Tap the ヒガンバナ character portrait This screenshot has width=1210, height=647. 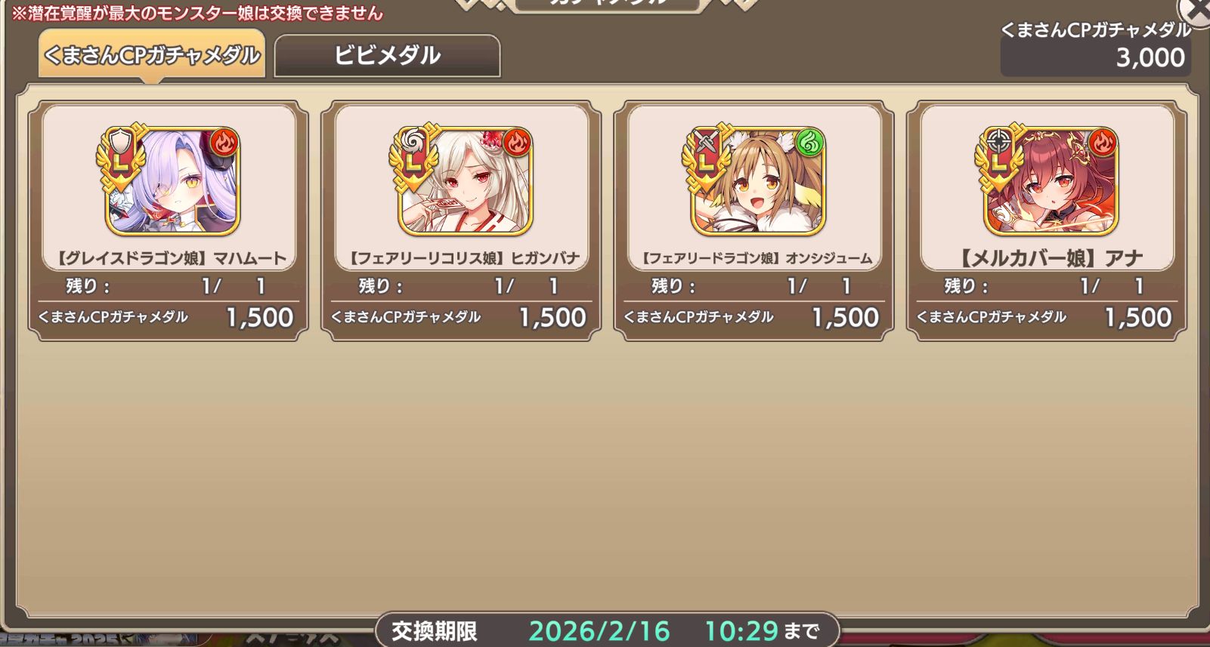(x=466, y=181)
